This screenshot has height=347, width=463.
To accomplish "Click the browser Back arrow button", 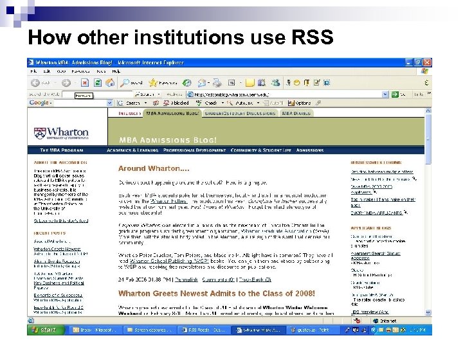I will click(x=35, y=83).
